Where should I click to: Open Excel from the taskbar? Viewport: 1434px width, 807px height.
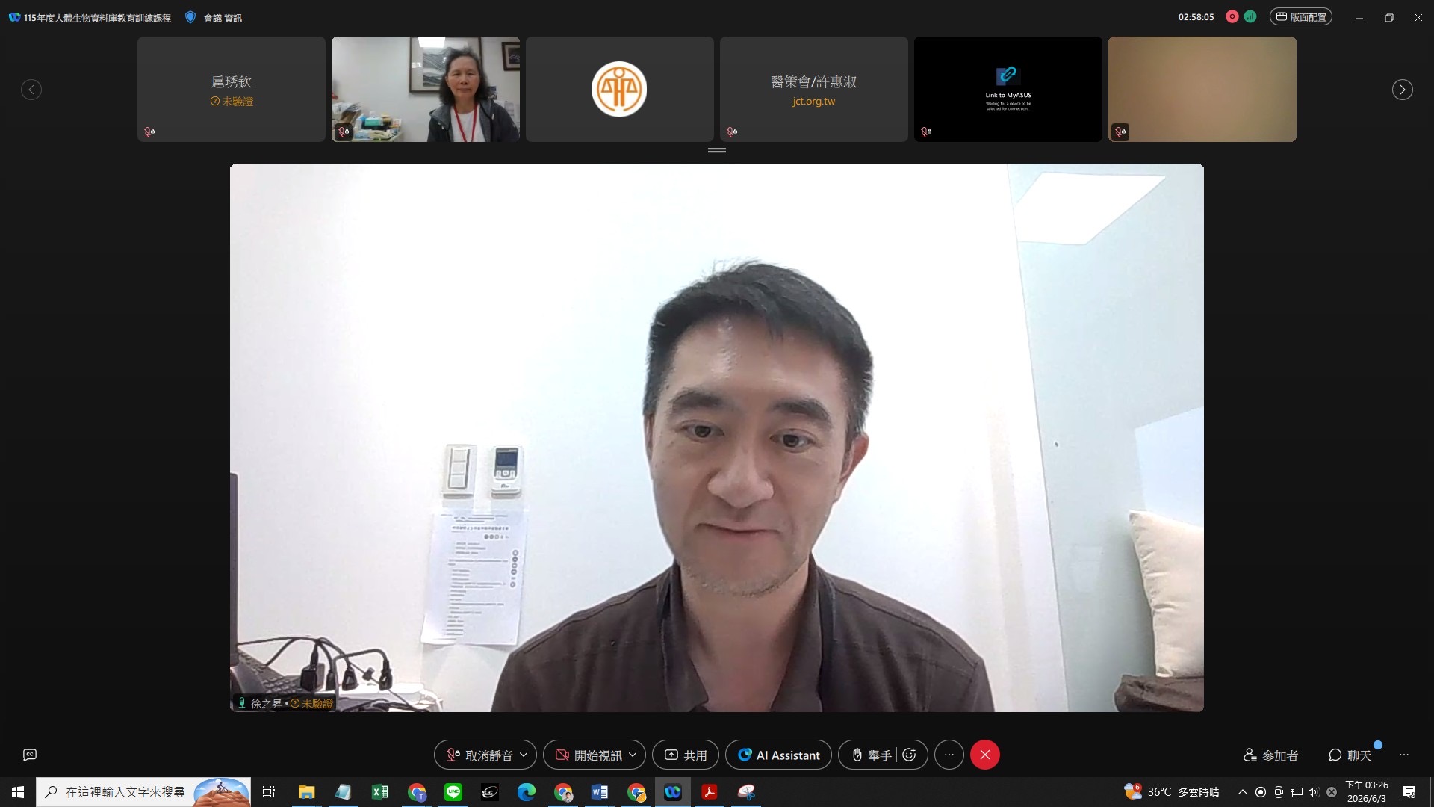coord(379,792)
